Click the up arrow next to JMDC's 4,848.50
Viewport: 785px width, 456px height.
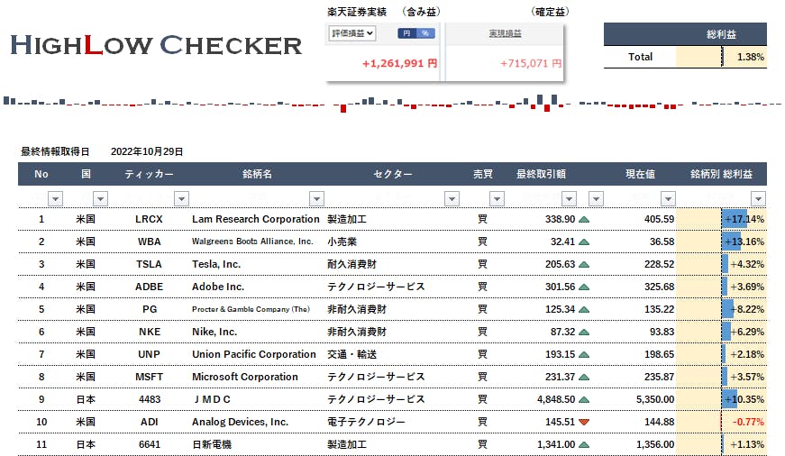click(x=584, y=399)
